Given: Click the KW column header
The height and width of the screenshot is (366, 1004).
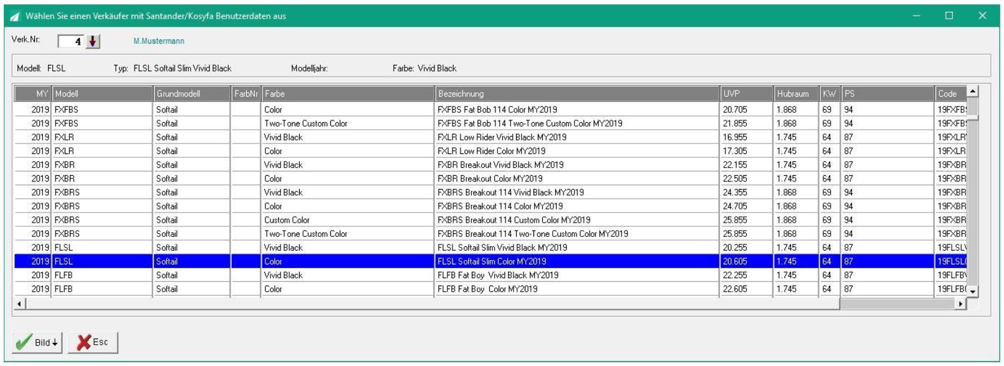Looking at the screenshot, I should tap(830, 94).
